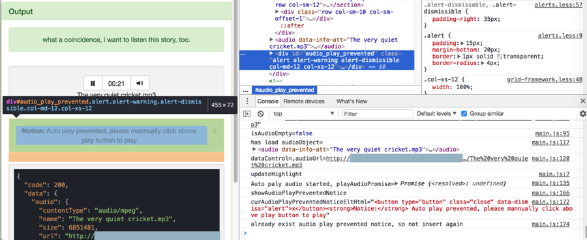Viewport: 587px width, 240px height.
Task: Click the "size": 6851481 JSON line
Action: pos(68,226)
